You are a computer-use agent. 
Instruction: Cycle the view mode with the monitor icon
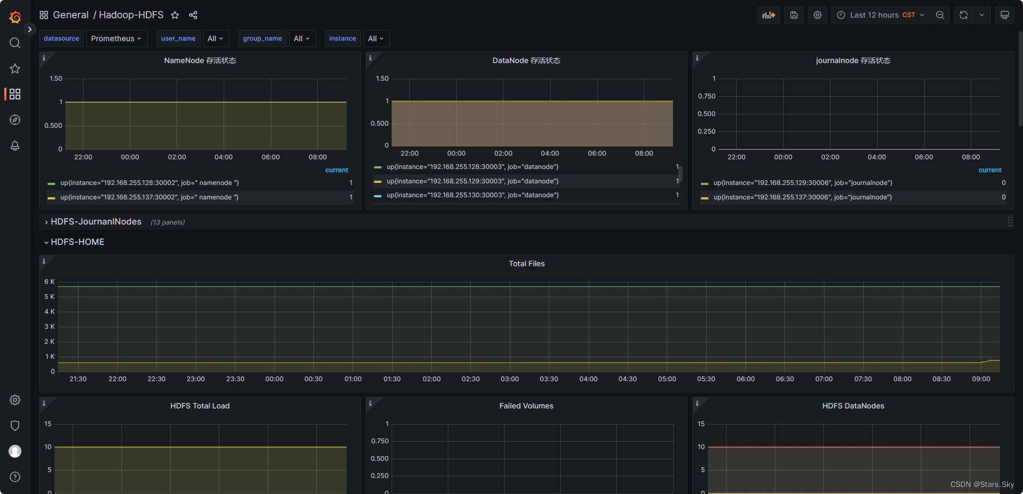tap(1005, 15)
